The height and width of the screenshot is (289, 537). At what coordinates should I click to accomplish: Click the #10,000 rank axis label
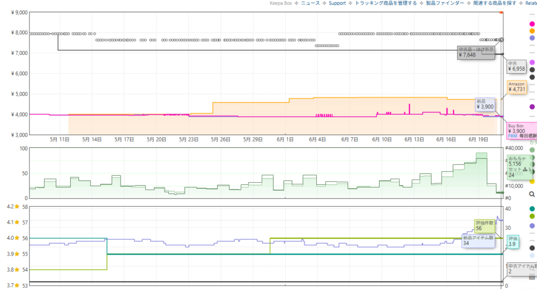coord(514,186)
